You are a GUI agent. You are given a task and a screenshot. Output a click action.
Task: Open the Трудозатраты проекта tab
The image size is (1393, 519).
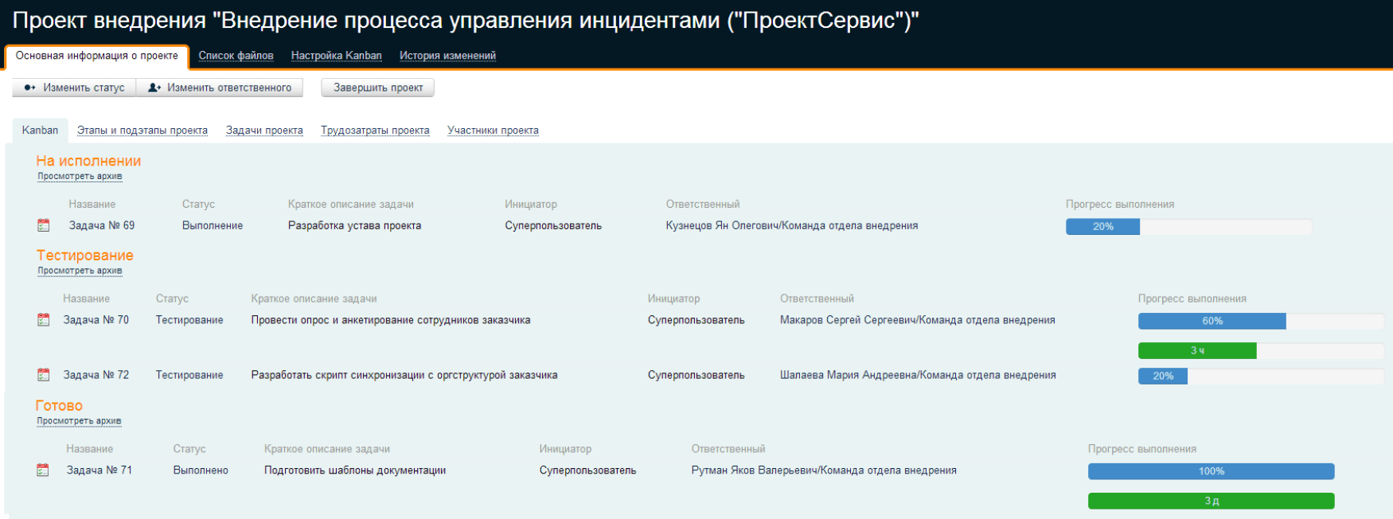click(x=375, y=131)
